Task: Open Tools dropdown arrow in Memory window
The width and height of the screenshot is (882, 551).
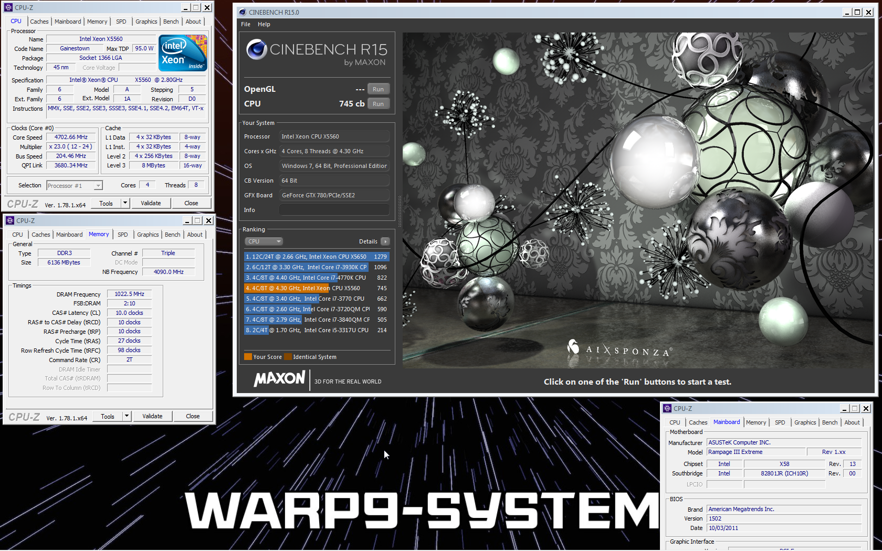Action: click(x=127, y=416)
